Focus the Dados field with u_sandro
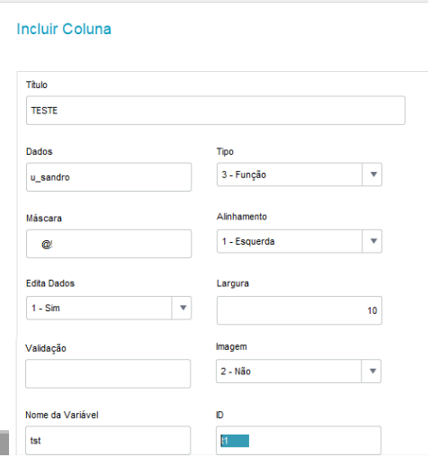The image size is (430, 475). click(109, 177)
